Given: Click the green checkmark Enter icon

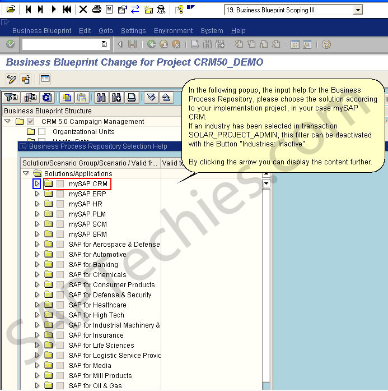Looking at the screenshot, I should click(x=11, y=44).
